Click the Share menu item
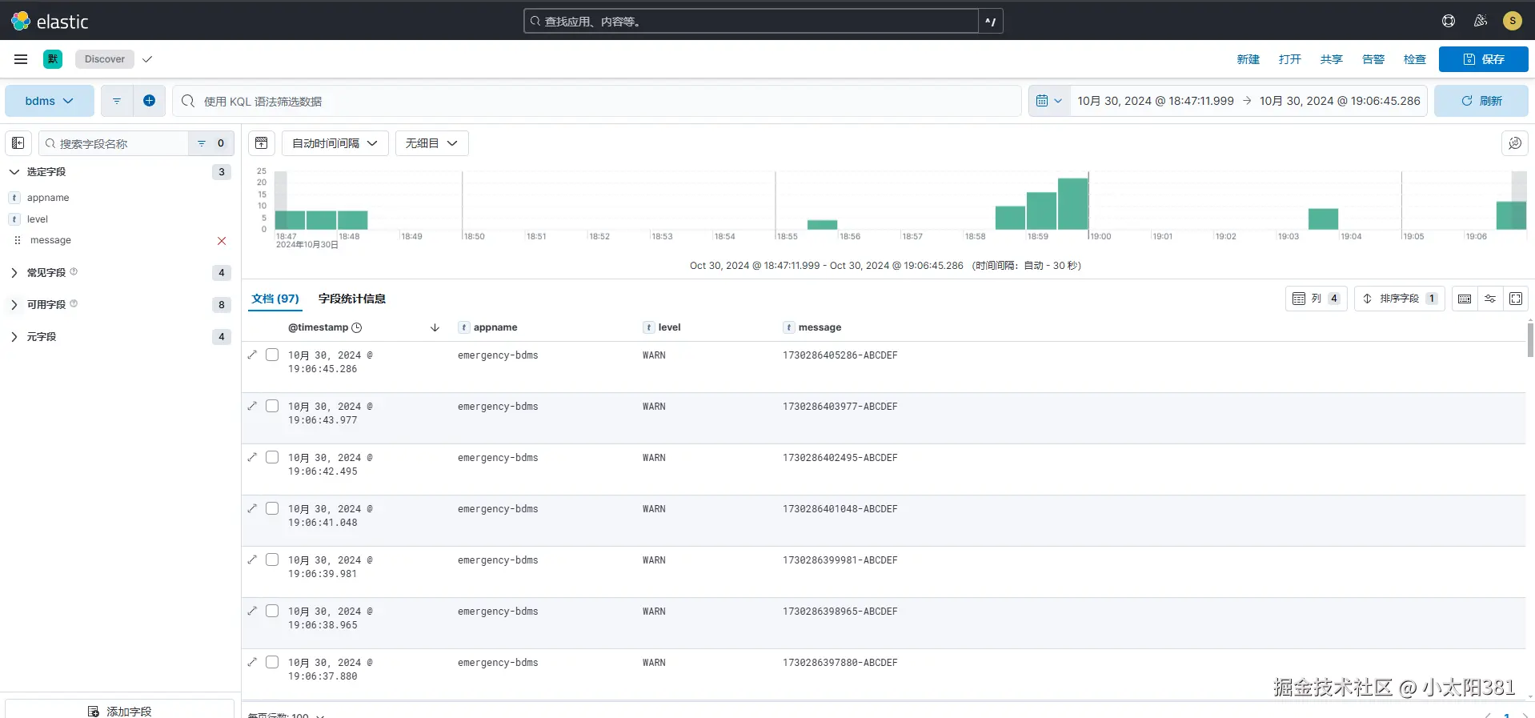The height and width of the screenshot is (718, 1535). click(1331, 59)
